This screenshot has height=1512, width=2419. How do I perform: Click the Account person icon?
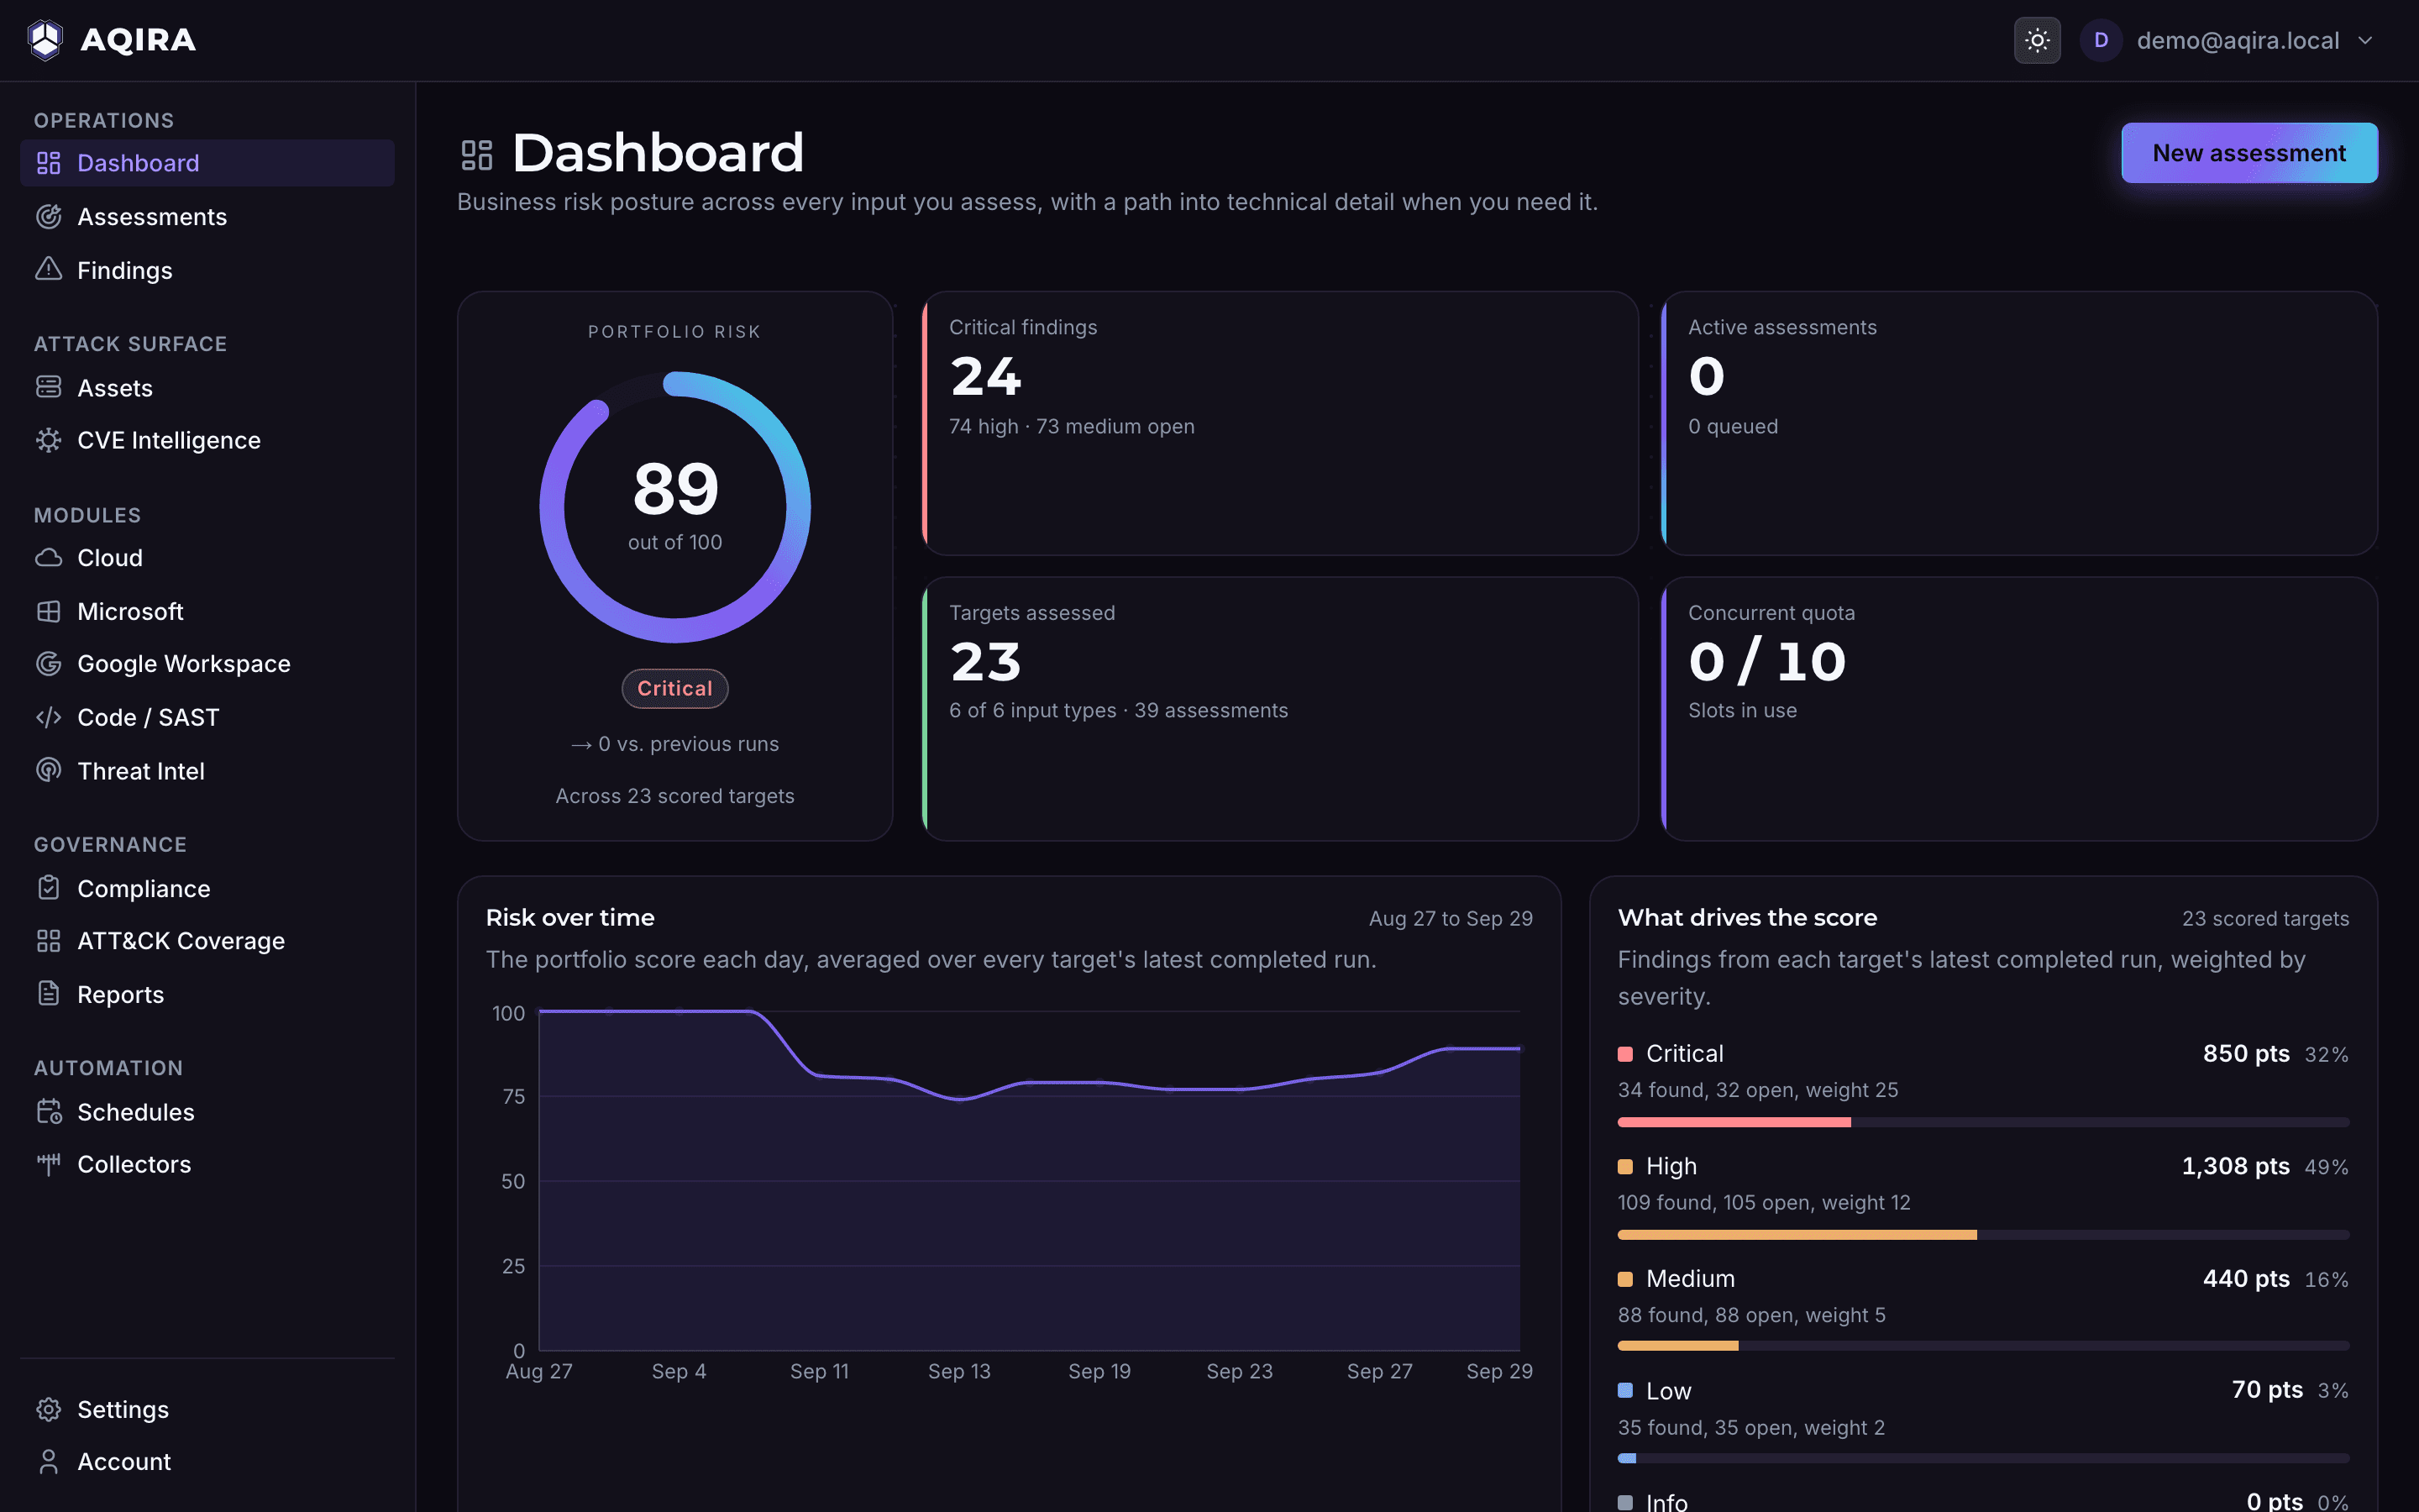click(49, 1461)
